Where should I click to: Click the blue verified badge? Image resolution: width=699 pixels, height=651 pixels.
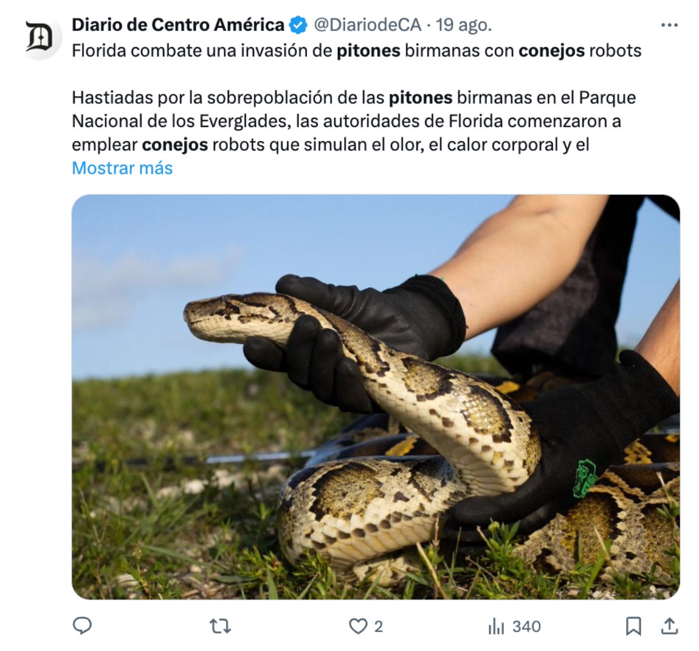pos(299,25)
